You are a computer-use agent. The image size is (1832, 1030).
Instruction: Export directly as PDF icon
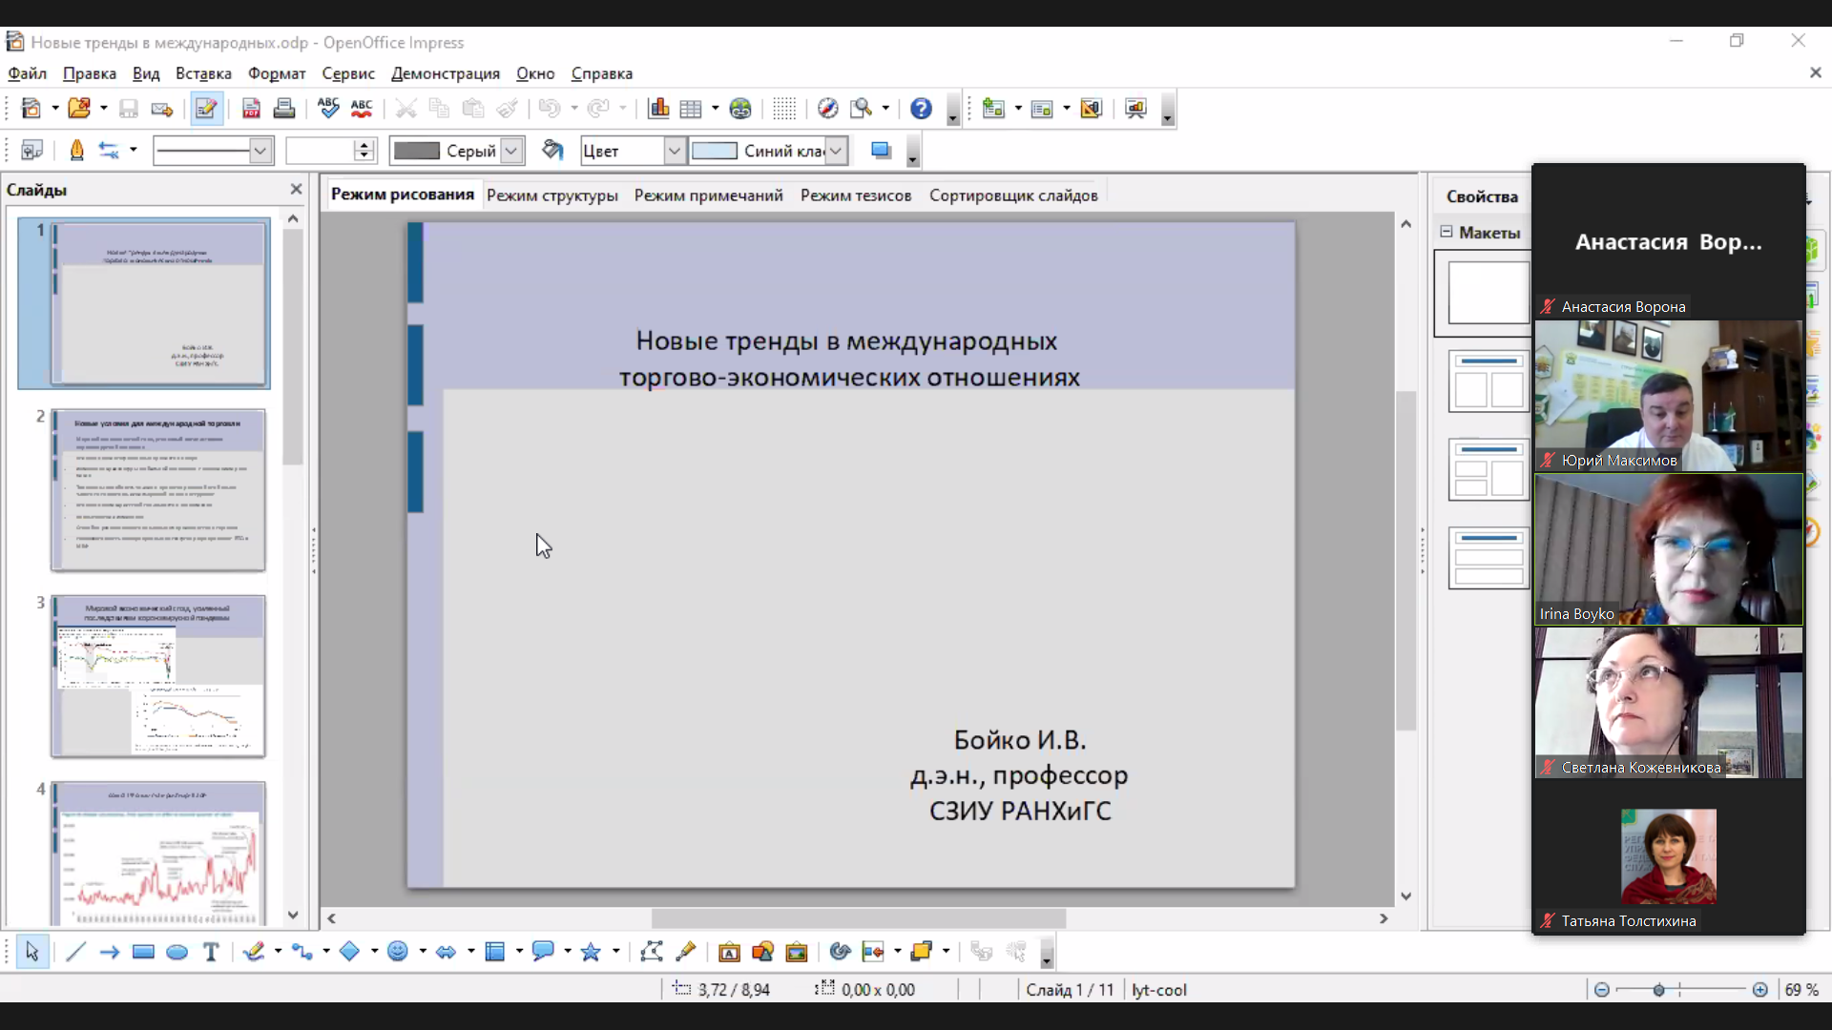click(251, 109)
